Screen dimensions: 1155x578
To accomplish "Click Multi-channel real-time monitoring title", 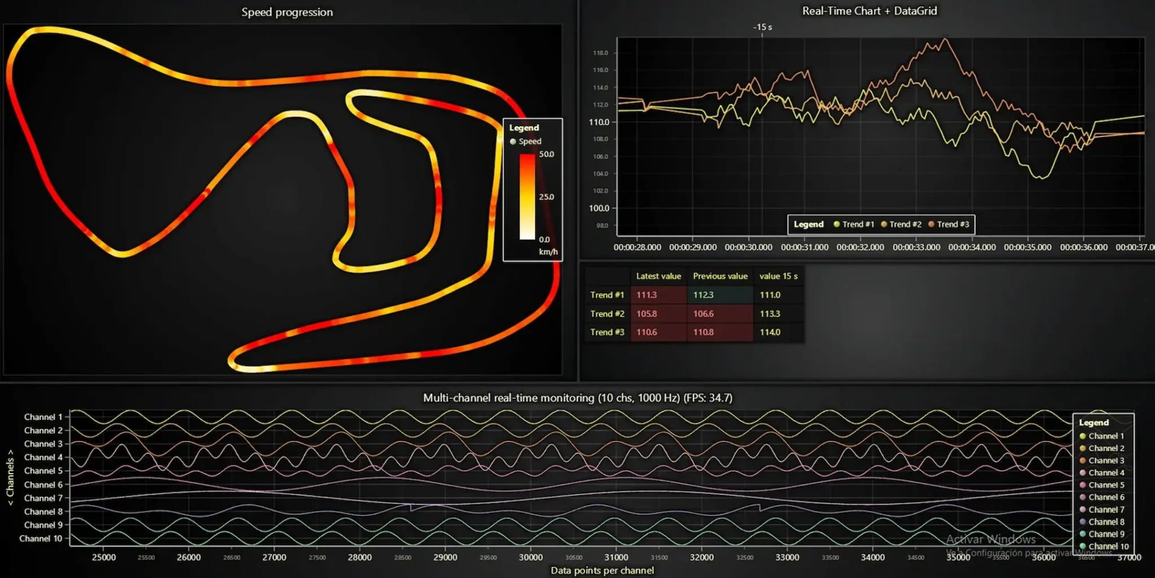I will click(577, 398).
